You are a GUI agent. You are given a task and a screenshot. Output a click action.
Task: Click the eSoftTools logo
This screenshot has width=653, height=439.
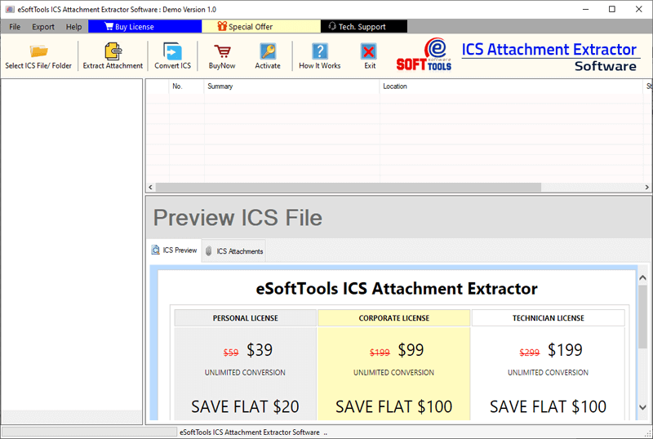pyautogui.click(x=424, y=55)
